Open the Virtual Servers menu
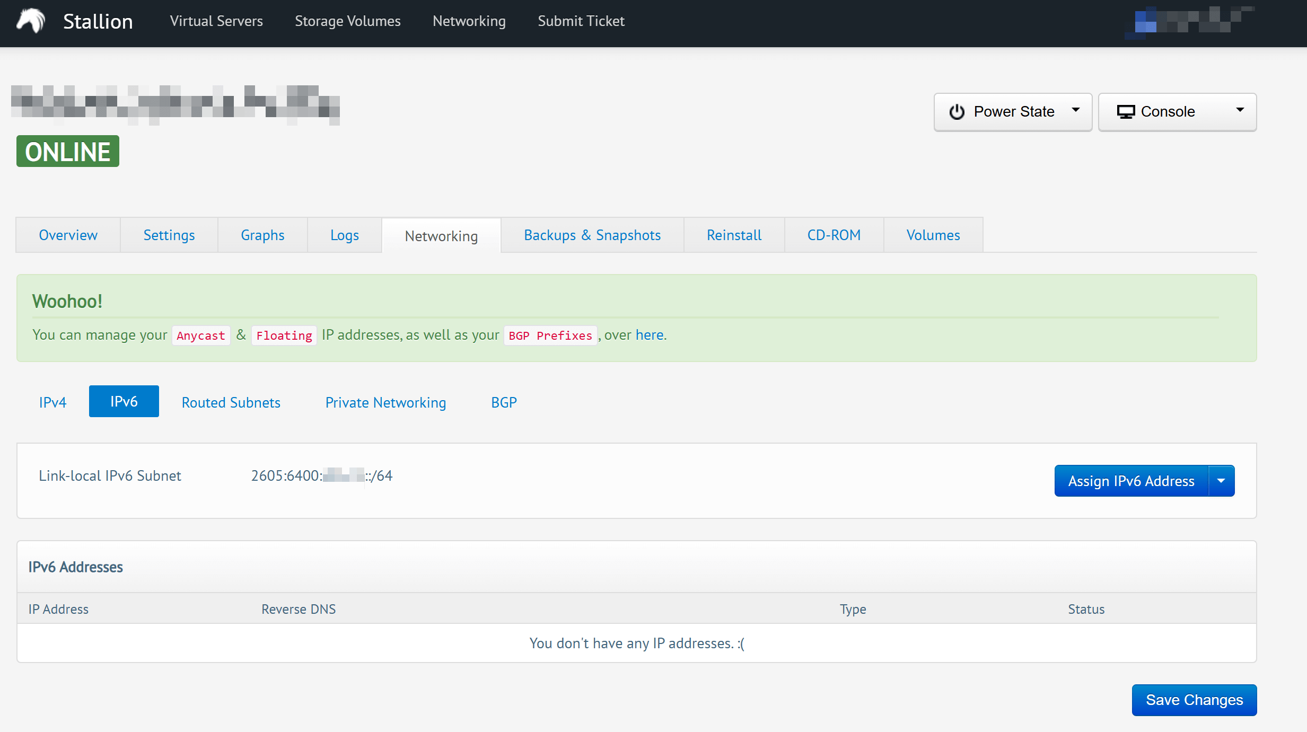 point(216,21)
